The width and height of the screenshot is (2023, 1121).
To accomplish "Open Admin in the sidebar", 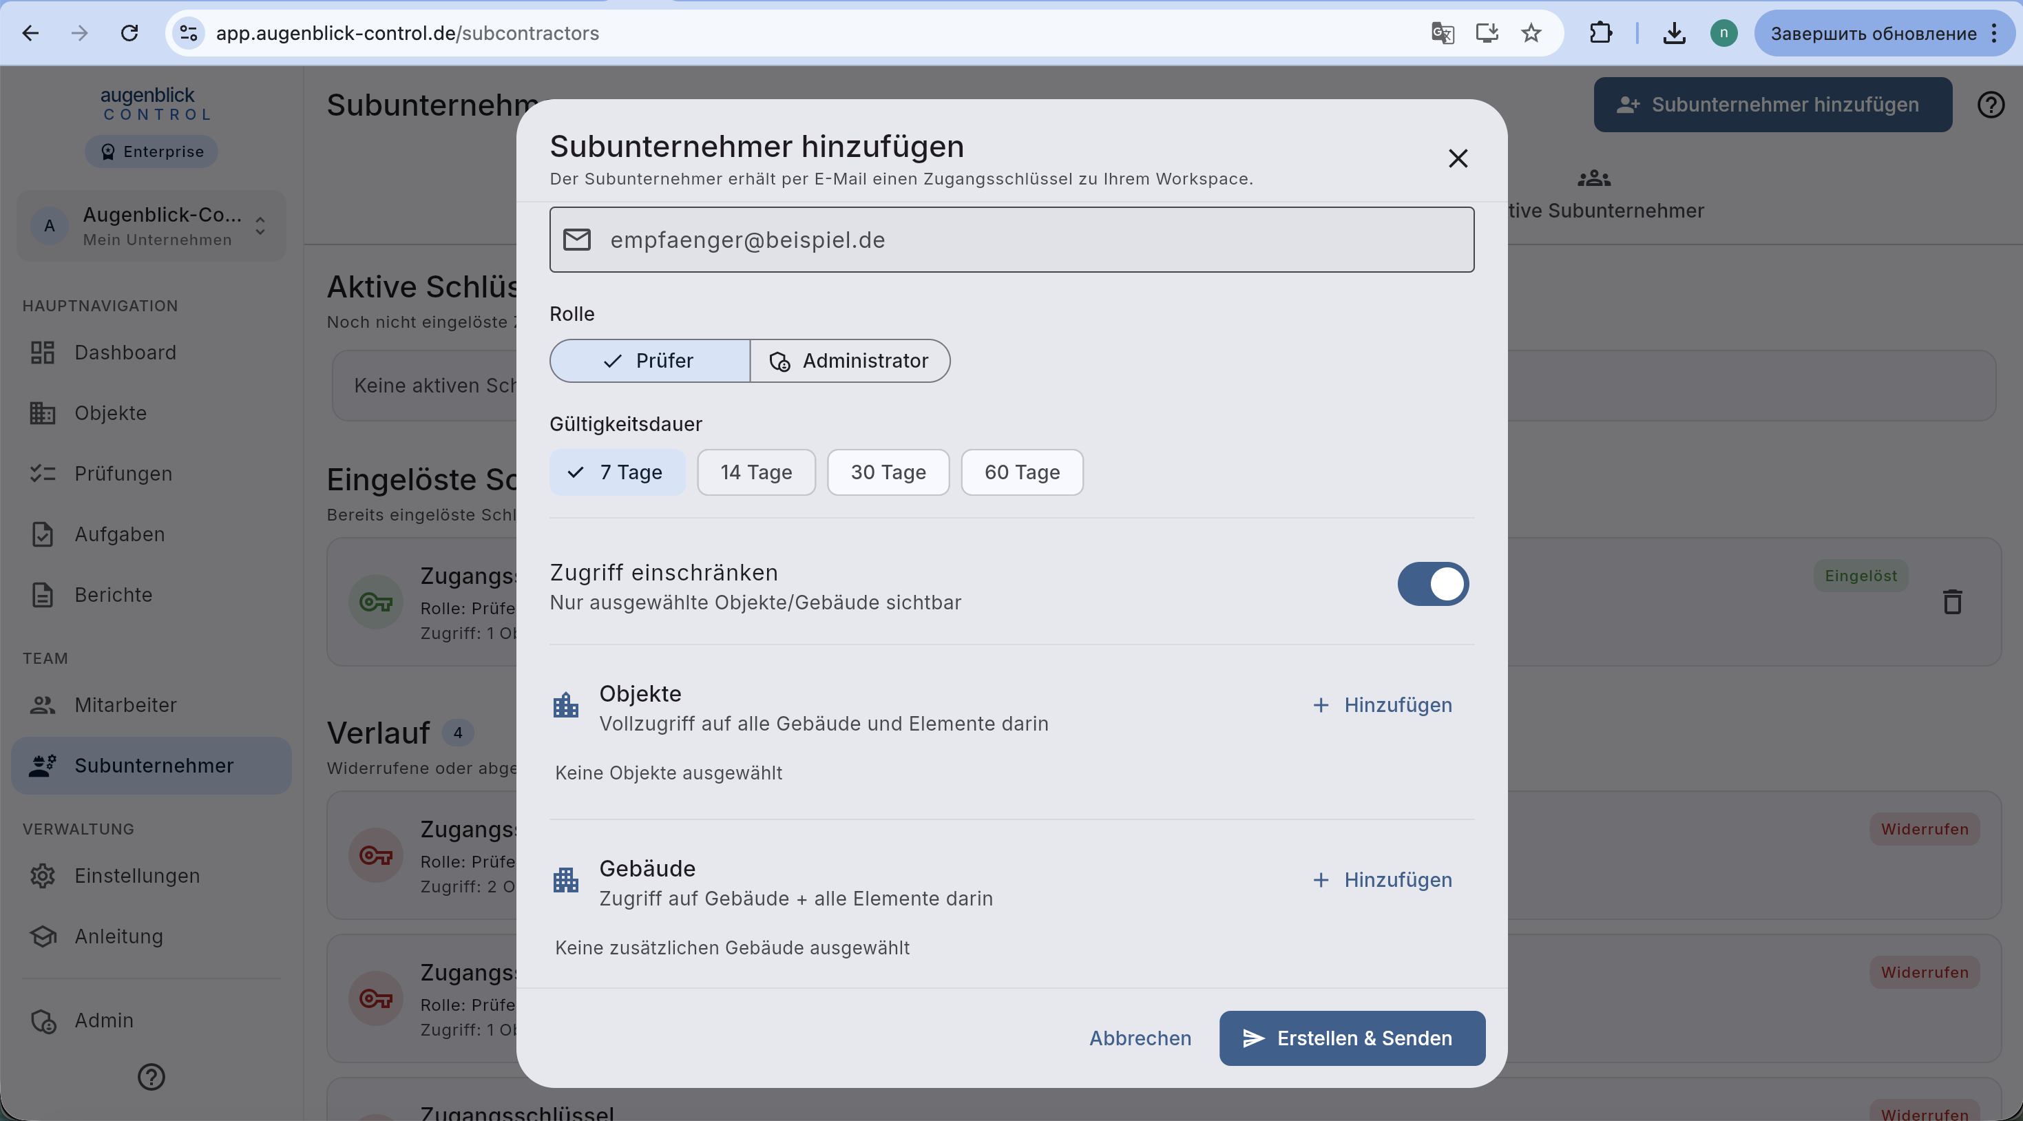I will click(151, 1020).
